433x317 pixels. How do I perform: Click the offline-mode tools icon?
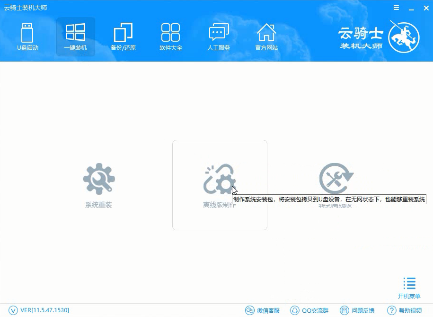336,179
